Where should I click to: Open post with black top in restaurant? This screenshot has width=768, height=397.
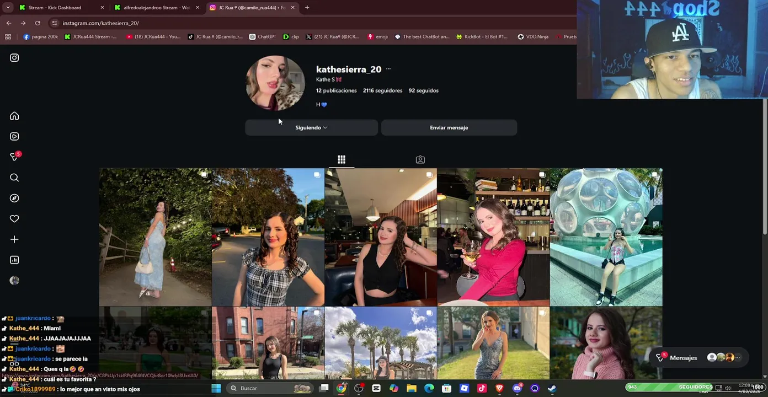pyautogui.click(x=381, y=237)
